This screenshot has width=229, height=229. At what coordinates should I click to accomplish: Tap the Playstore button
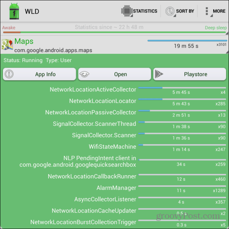click(190, 74)
